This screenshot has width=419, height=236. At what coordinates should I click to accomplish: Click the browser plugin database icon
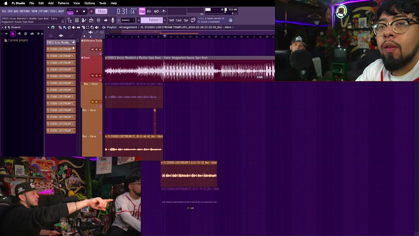tap(19, 34)
